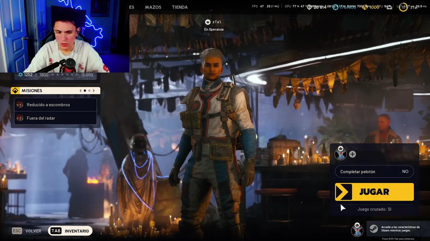This screenshot has width=430, height=241.
Task: Click the 1252 experience gear icon
Action: (20, 75)
